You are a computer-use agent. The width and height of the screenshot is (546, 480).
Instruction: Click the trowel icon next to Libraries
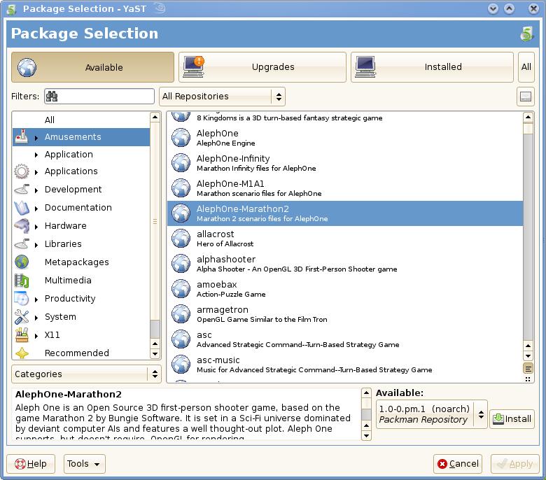(22, 244)
